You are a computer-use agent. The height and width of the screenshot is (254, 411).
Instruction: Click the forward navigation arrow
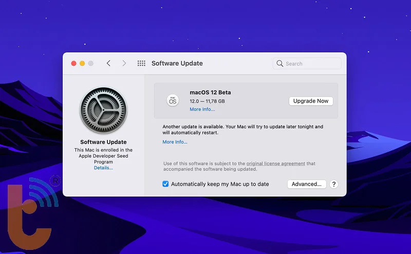point(124,63)
